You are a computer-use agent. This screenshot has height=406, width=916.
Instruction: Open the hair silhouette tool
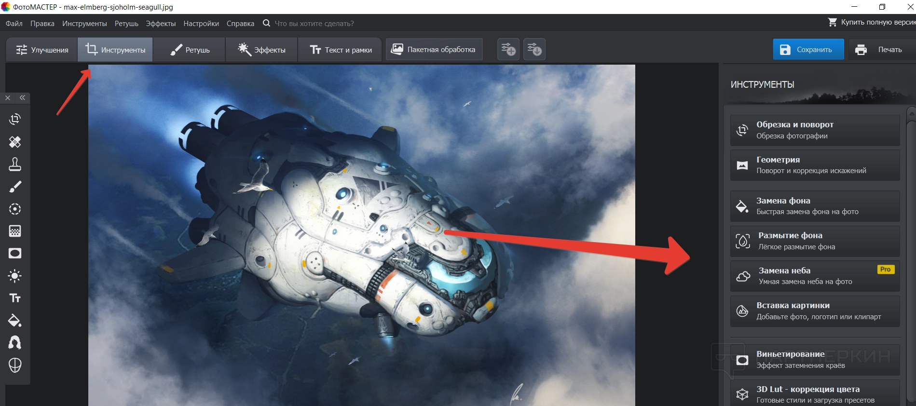[x=15, y=343]
